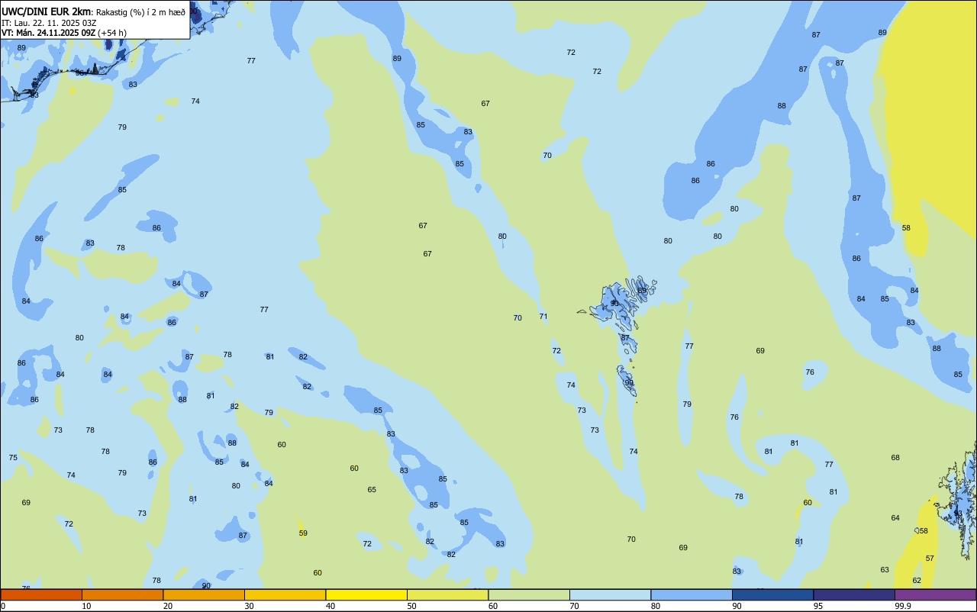Viewport: 977px width, 612px height.
Task: Click the map value 63
Action: click(x=885, y=569)
